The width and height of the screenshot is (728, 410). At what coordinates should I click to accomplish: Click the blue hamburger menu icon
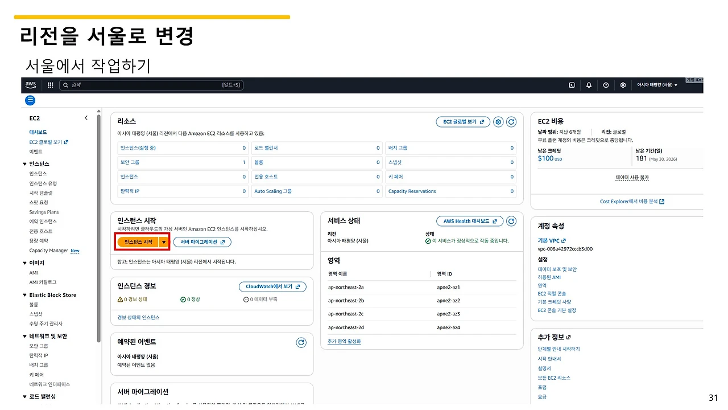[x=30, y=100]
